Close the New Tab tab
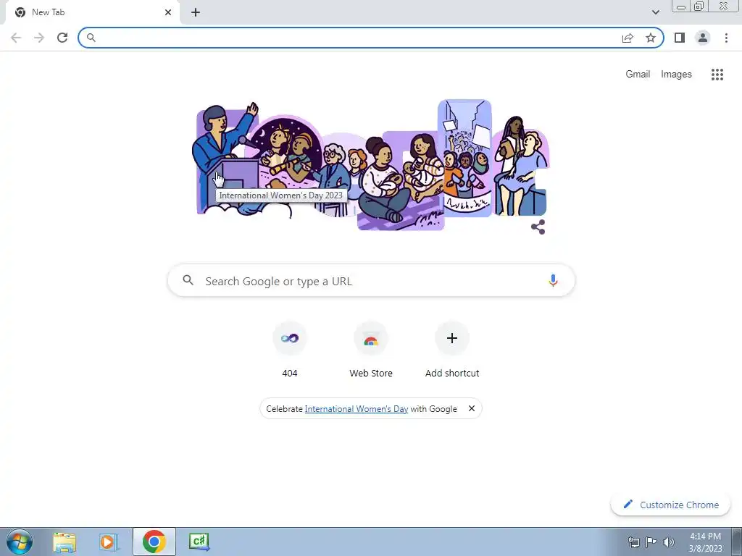Image resolution: width=742 pixels, height=556 pixels. click(x=168, y=12)
